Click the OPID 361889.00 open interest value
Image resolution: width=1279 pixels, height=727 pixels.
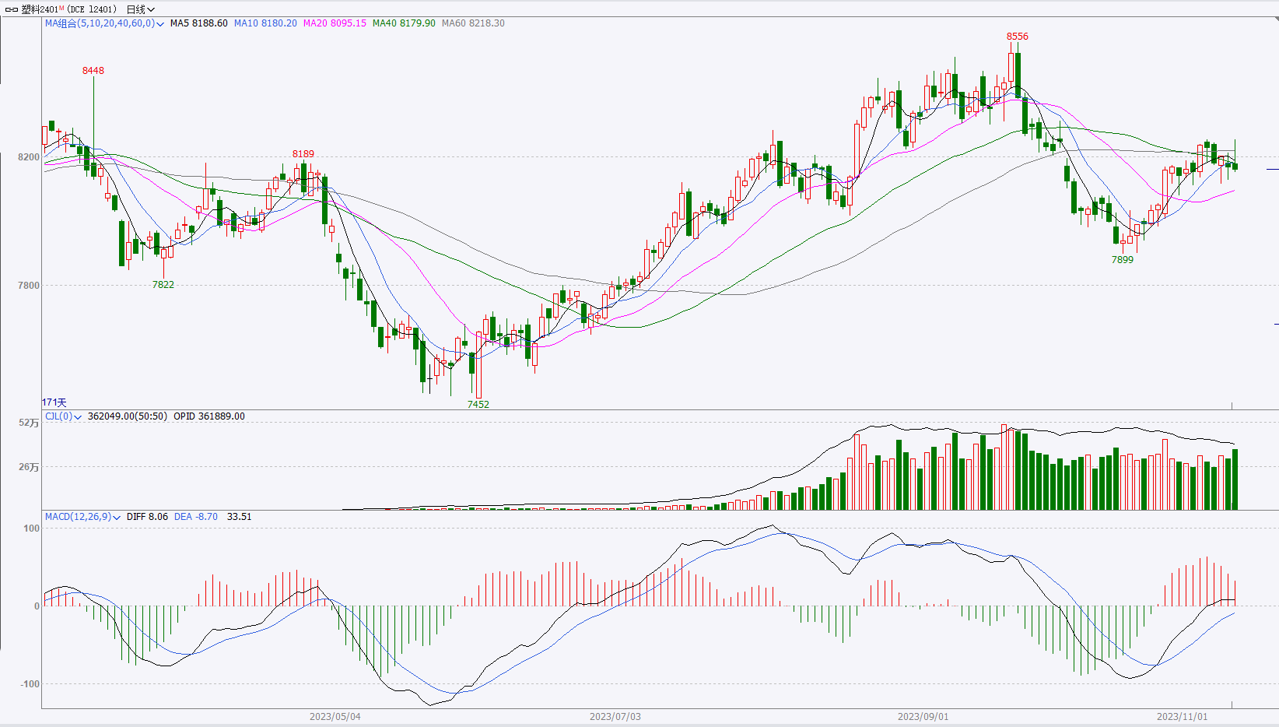208,416
